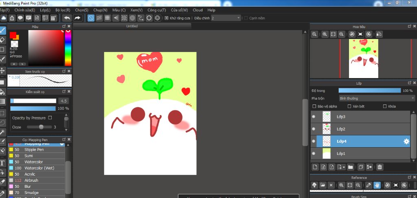The width and height of the screenshot is (417, 198).
Task: Toggle Opacity by Pressure checkbox
Action: (x=50, y=117)
